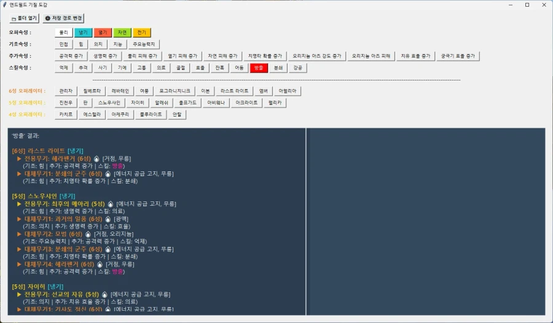The image size is (553, 323).
Task: Choose 오리지늄 아츠 피해 filter
Action: click(x=371, y=56)
